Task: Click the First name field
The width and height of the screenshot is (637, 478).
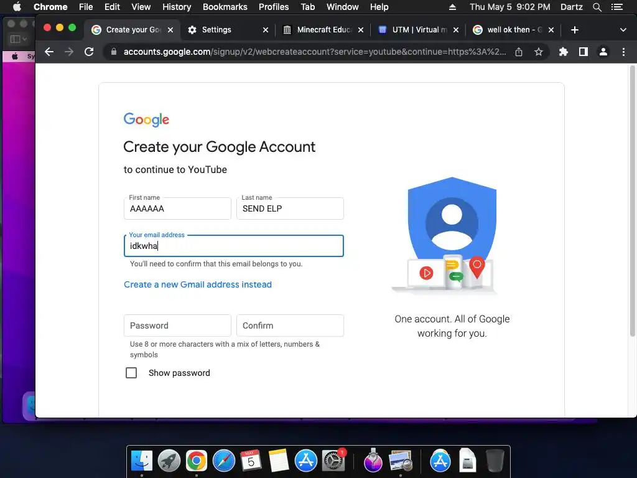Action: pos(177,209)
